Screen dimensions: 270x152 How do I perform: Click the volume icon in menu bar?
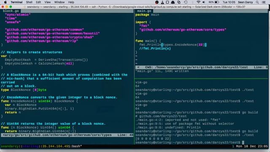(204, 2)
